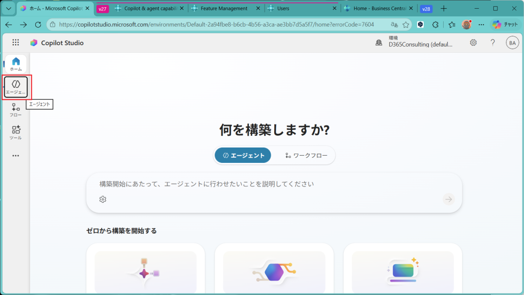Open the app launcher waffle grid

click(16, 43)
